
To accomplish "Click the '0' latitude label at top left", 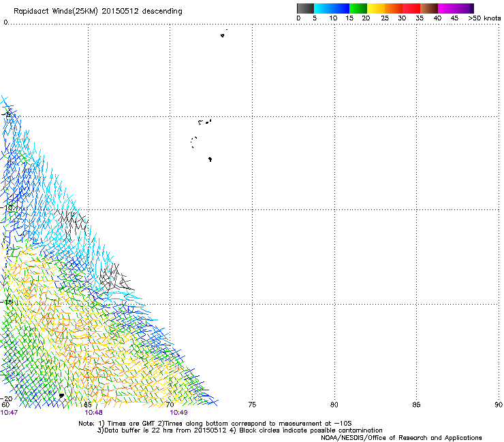I will point(5,22).
